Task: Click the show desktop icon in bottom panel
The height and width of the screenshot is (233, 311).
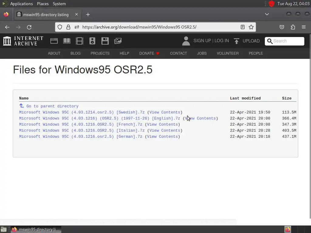Action: point(4,229)
